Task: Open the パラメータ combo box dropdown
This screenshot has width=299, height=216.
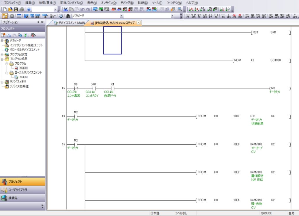Action: [121, 16]
